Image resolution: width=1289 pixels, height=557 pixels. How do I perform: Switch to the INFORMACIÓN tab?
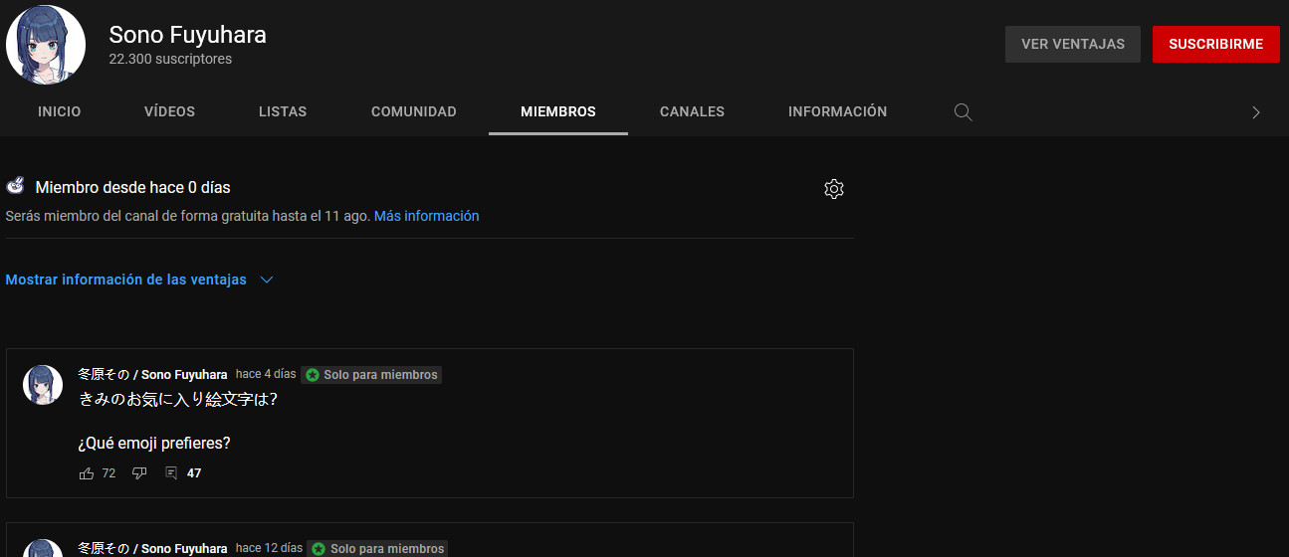pyautogui.click(x=838, y=112)
